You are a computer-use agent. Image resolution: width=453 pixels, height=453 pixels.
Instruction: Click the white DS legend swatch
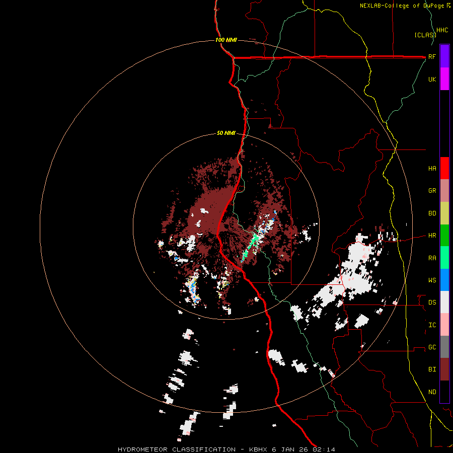(444, 302)
